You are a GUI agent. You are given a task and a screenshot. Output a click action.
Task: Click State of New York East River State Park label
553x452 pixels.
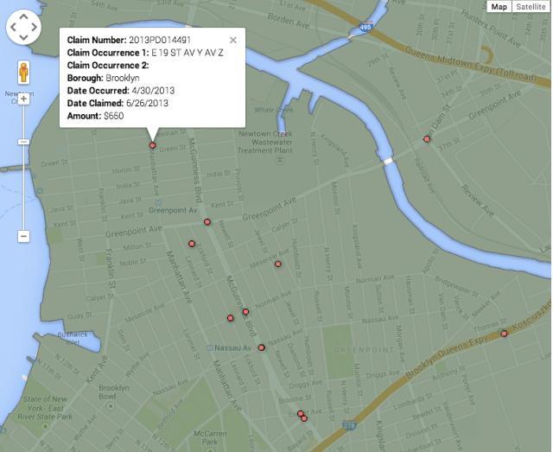pyautogui.click(x=45, y=408)
